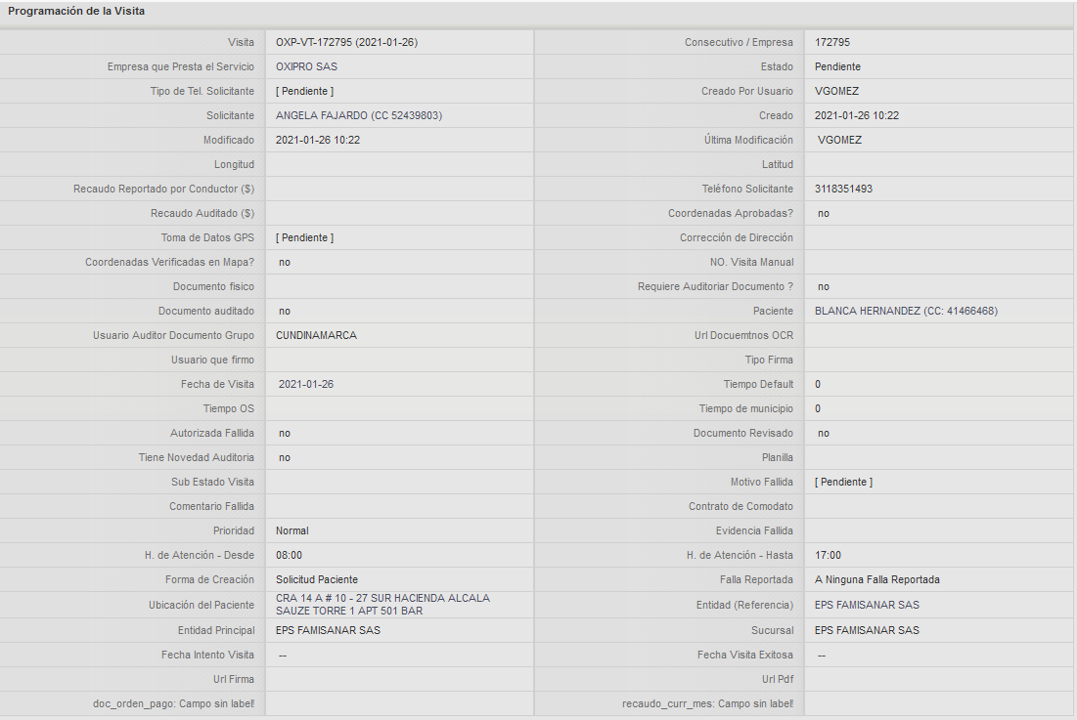Click the Teléfono Solicitante number 3118351493
Screen dimensions: 1077x720
tap(843, 190)
